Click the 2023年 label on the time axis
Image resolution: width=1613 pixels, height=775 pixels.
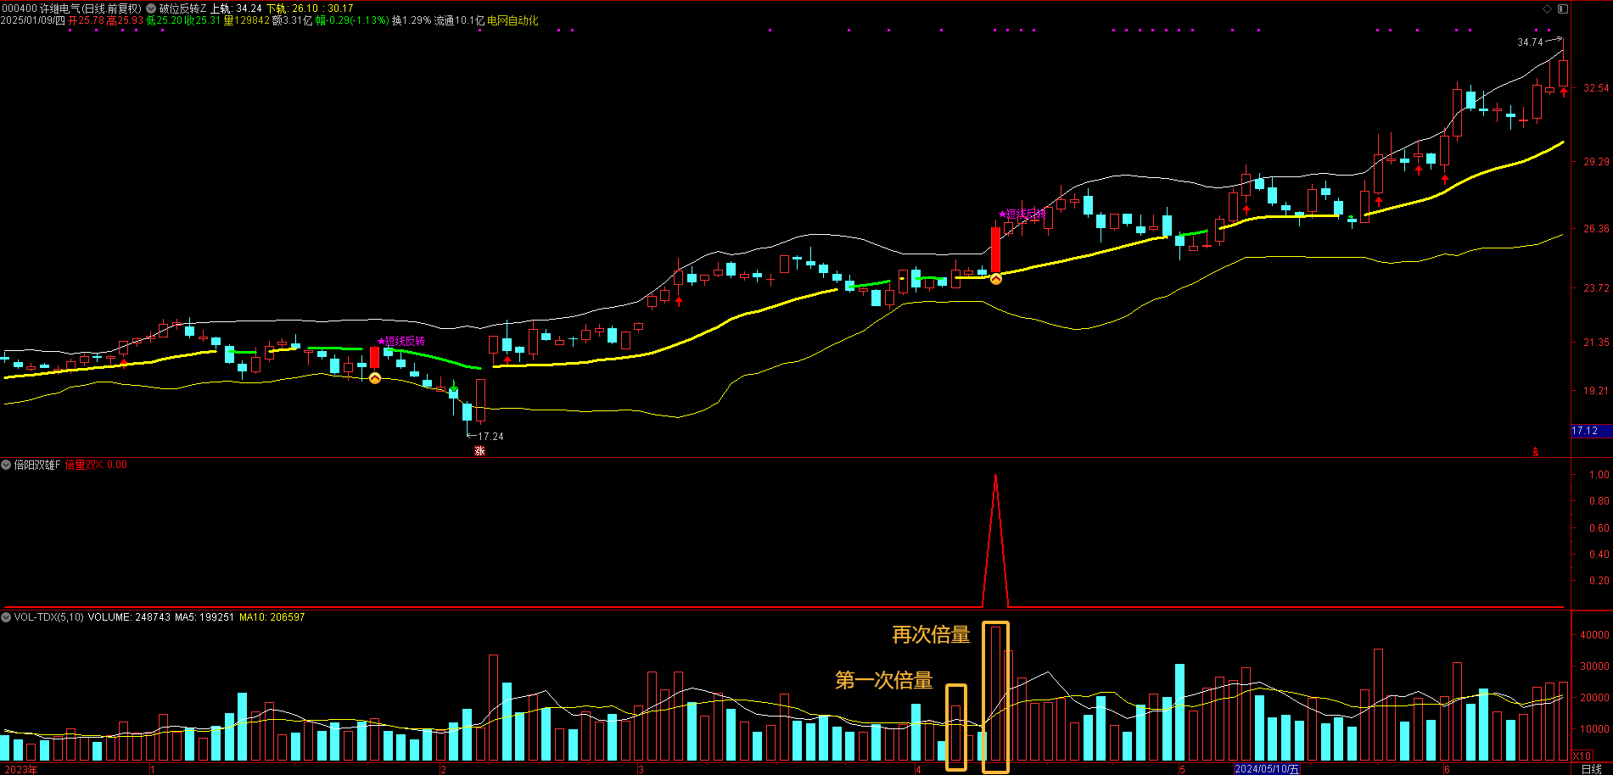pyautogui.click(x=21, y=769)
